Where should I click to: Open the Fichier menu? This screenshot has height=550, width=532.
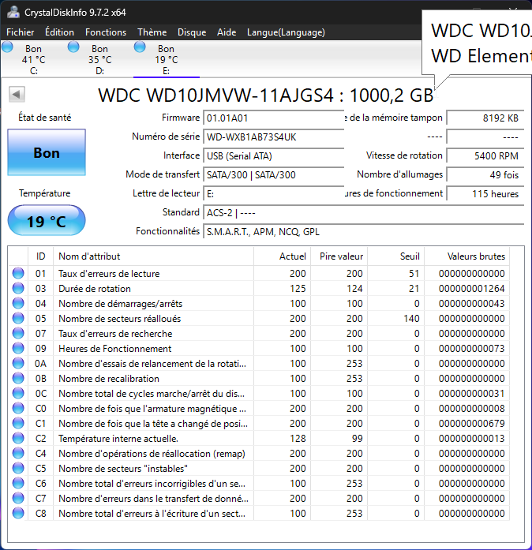point(20,32)
